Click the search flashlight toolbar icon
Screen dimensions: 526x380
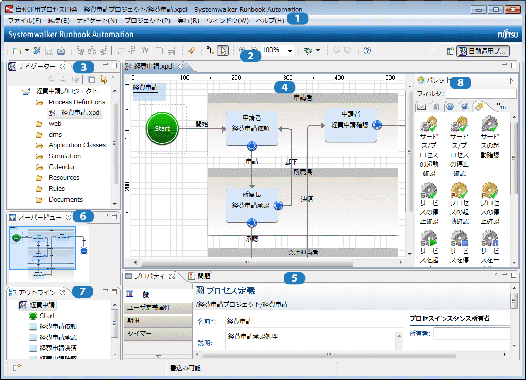(x=191, y=51)
